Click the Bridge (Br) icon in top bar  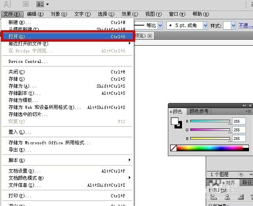coord(26,4)
